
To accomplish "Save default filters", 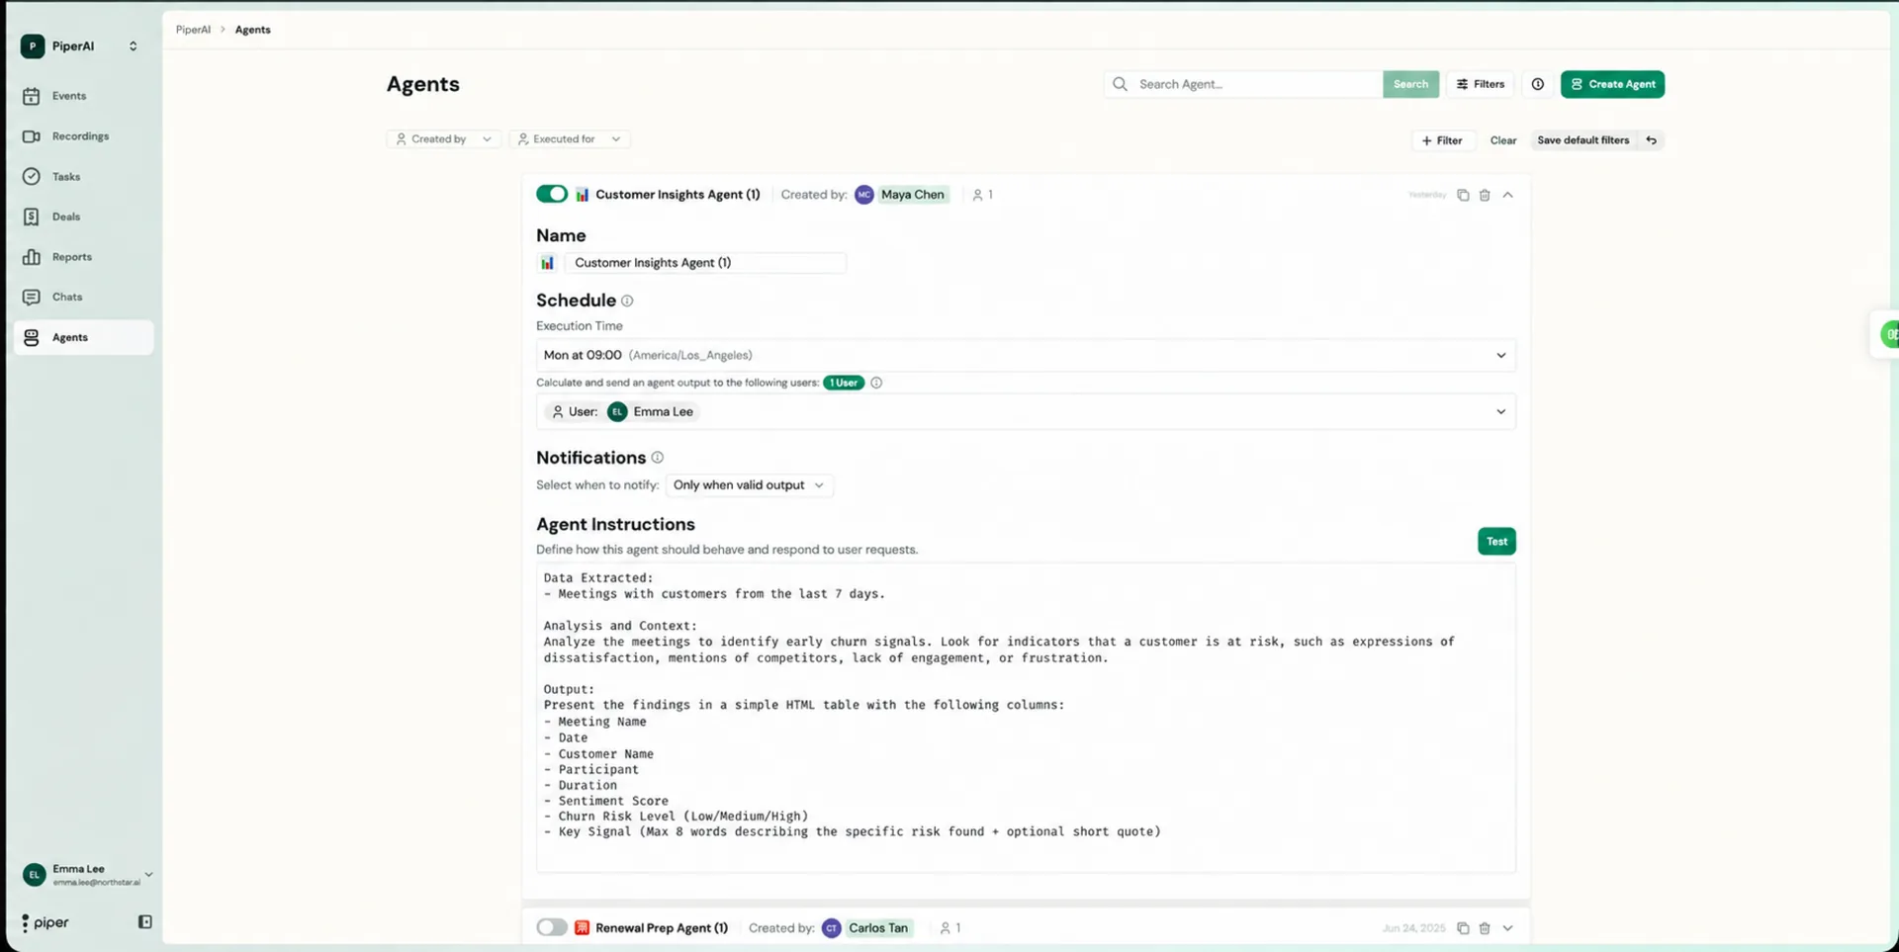I will (x=1582, y=140).
